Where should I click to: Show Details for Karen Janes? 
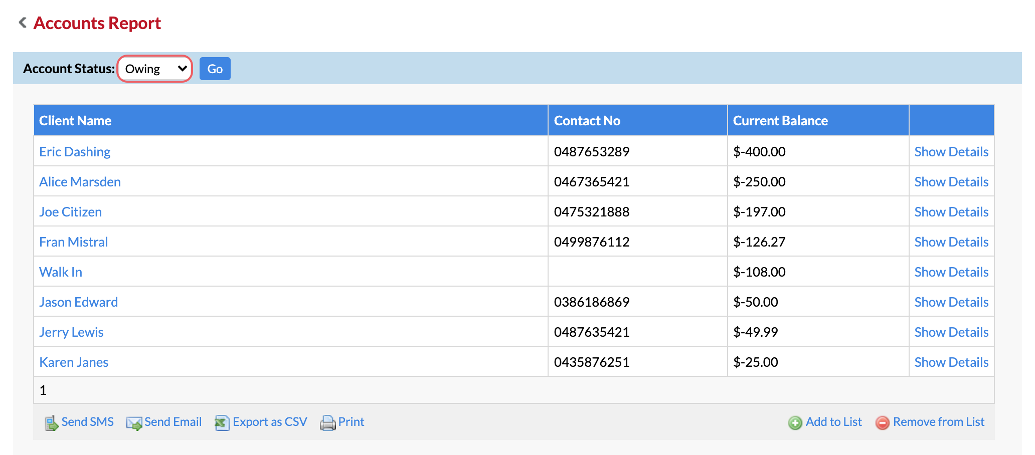click(x=951, y=362)
